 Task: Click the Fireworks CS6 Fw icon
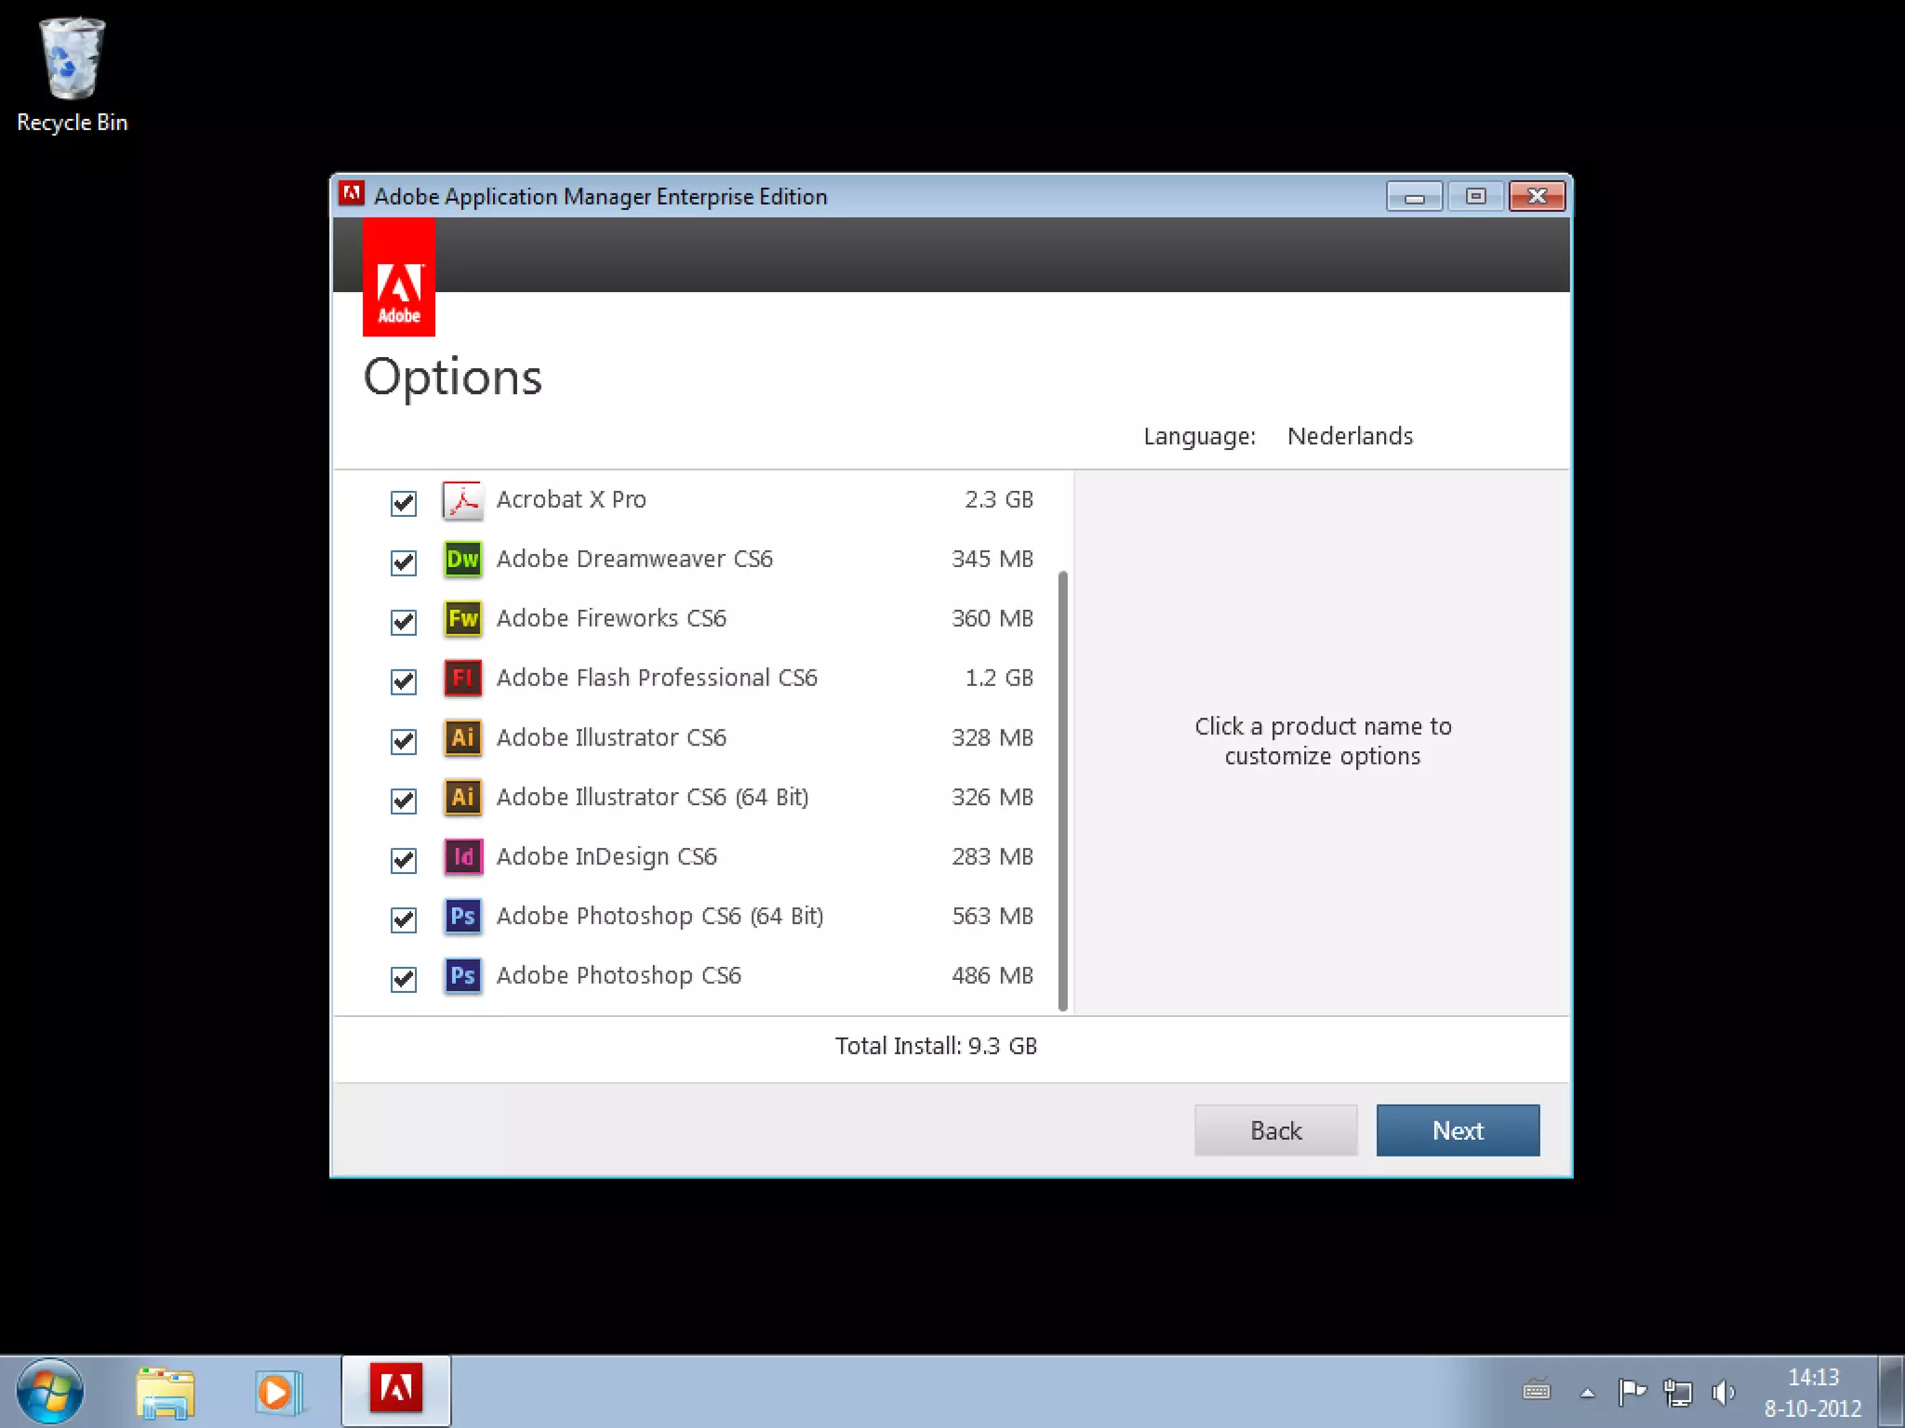[x=462, y=618]
